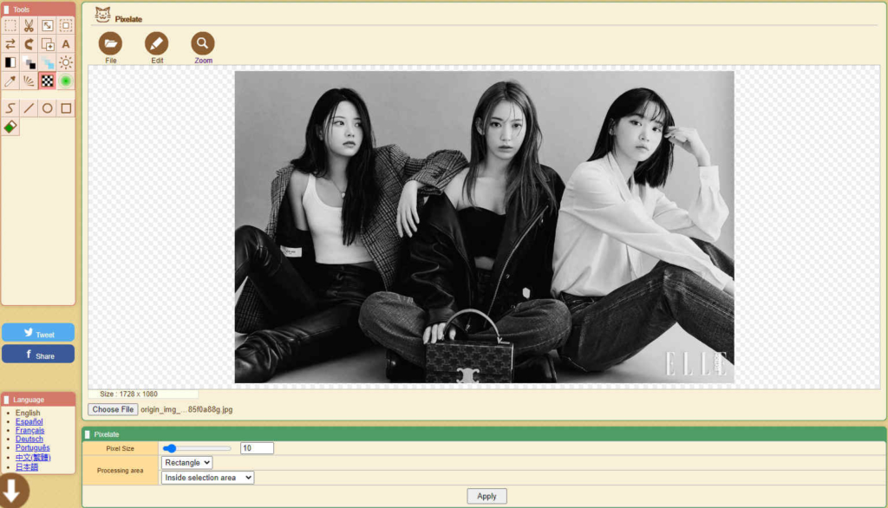Click Choose File to load an image

[112, 408]
